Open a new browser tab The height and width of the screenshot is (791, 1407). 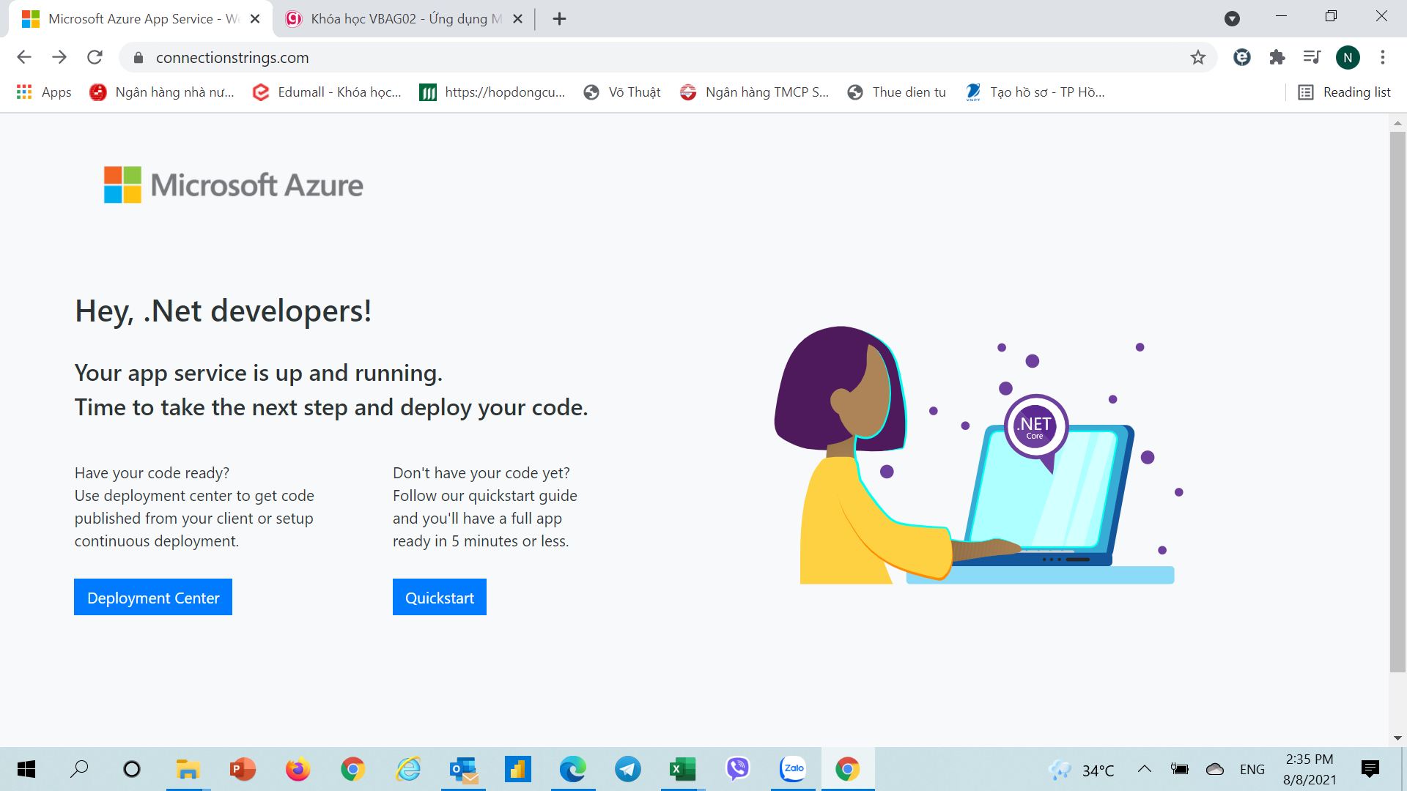coord(559,19)
